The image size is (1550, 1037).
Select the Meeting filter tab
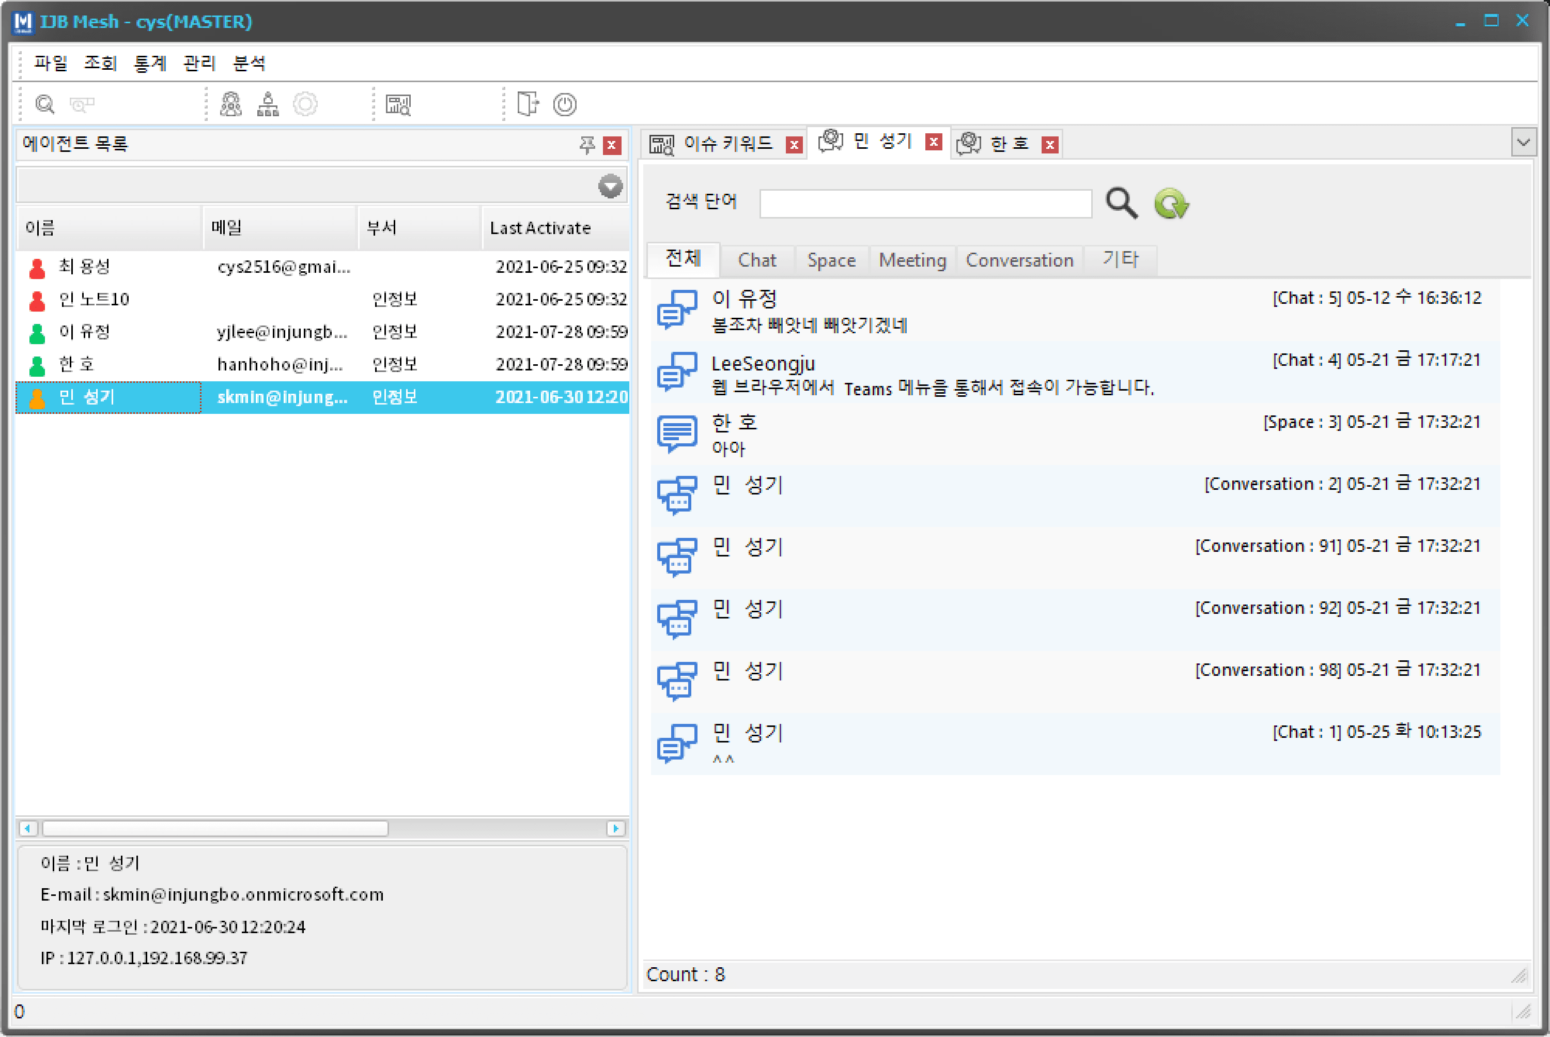click(912, 260)
